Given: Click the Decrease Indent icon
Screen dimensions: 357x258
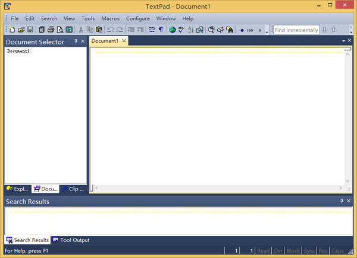Looking at the screenshot, I should [131, 30].
